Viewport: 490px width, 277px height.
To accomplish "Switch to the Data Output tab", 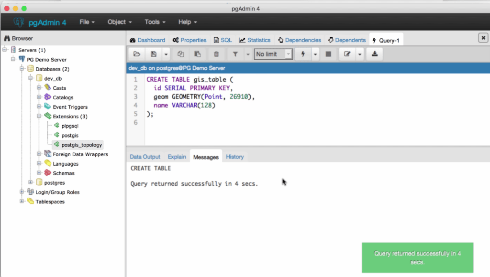I will tap(145, 157).
